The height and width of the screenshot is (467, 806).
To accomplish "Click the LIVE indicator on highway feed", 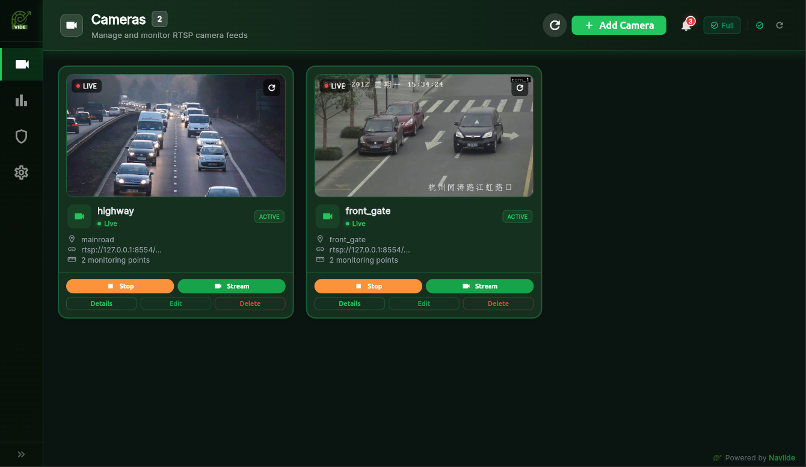I will tap(86, 85).
